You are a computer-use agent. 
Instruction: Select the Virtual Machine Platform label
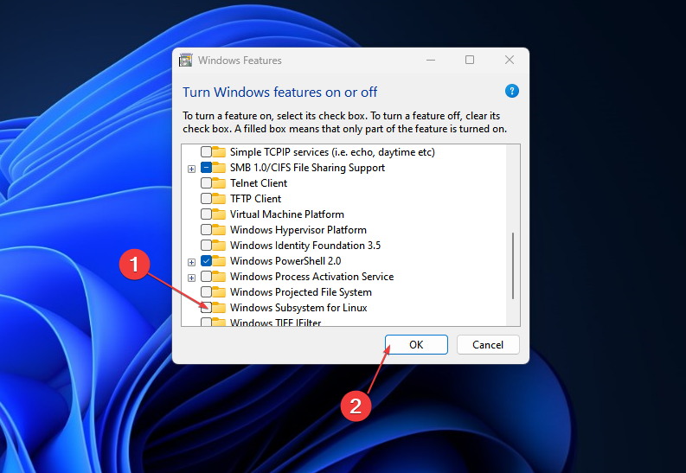click(287, 214)
